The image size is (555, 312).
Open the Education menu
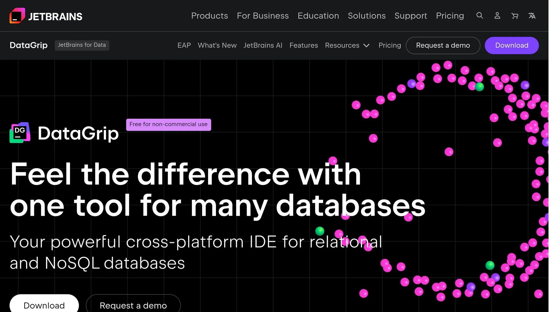318,16
